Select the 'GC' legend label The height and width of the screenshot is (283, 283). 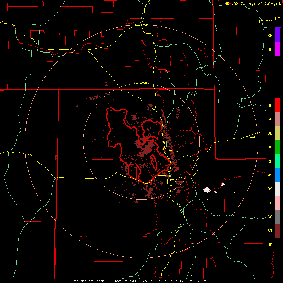270,217
